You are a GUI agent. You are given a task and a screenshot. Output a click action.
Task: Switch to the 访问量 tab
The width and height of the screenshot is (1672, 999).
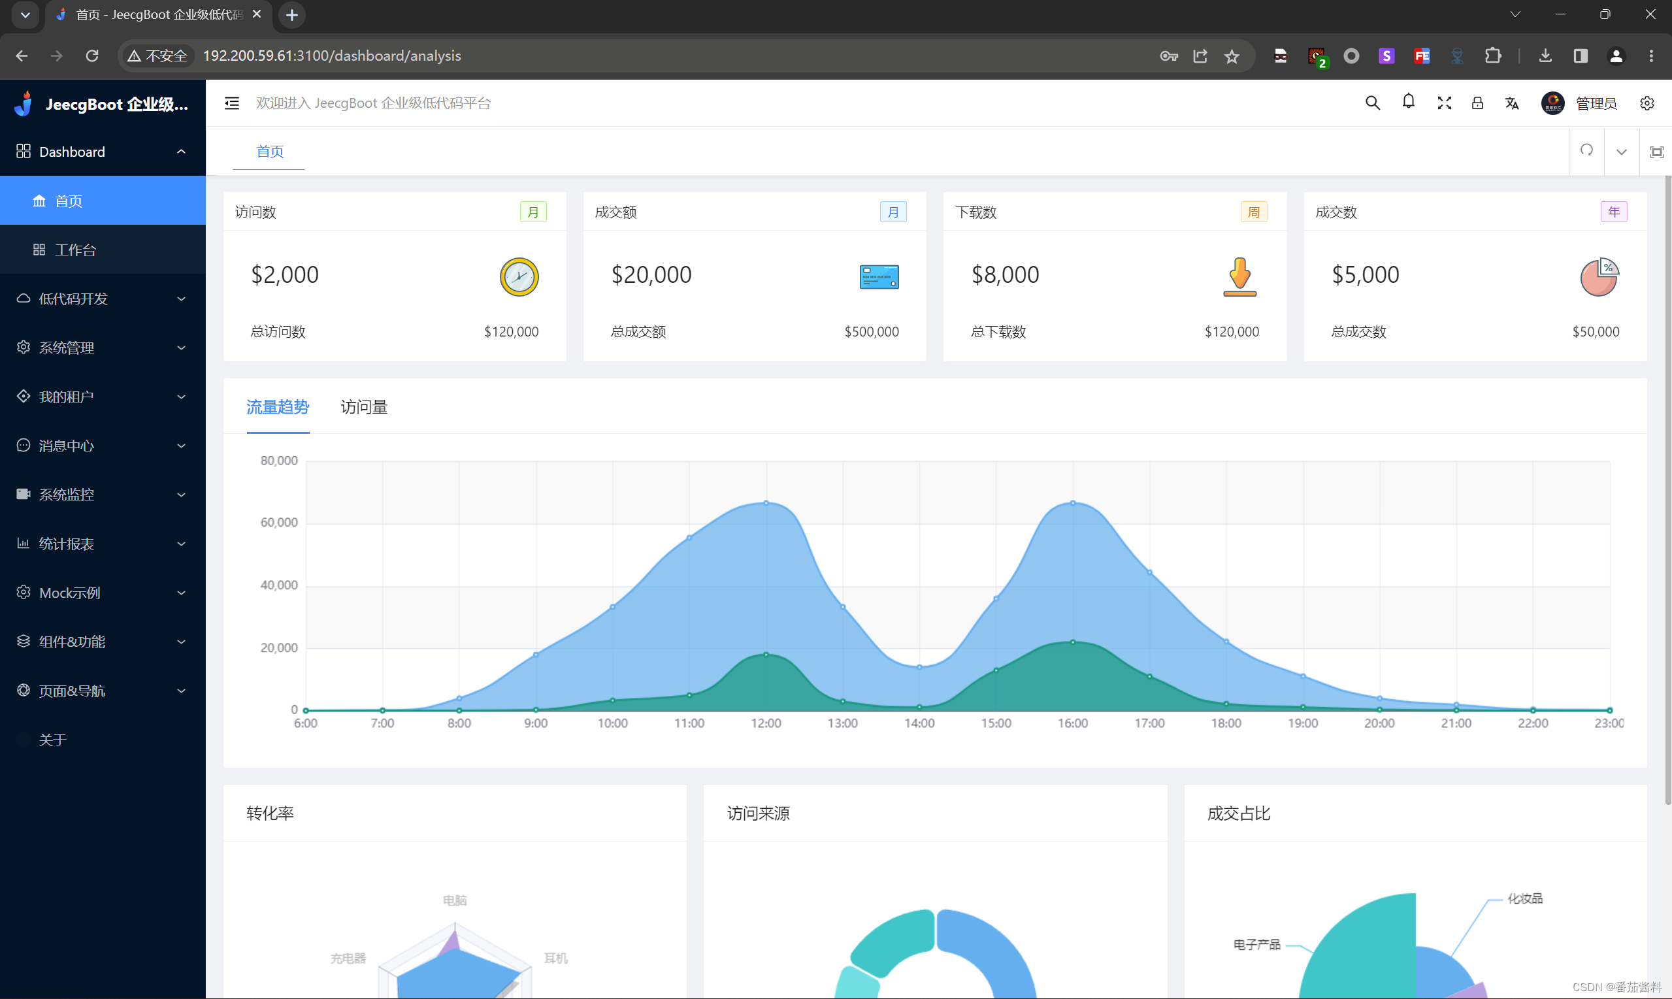[x=364, y=407]
